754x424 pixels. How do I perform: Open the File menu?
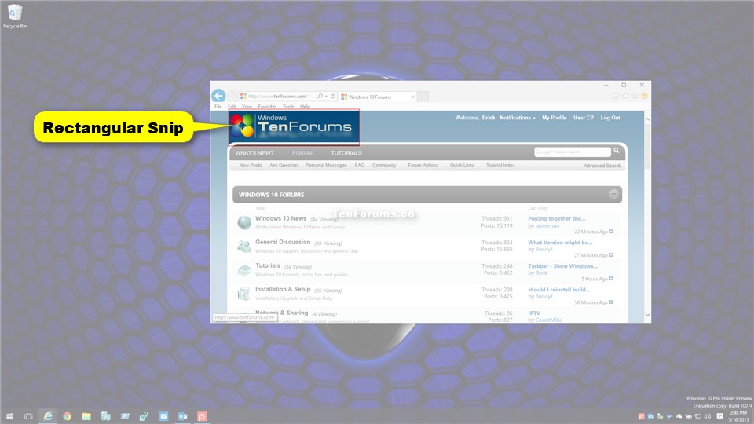coord(218,107)
